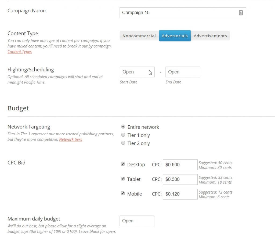This screenshot has width=275, height=236.
Task: Select the Entire network radio option
Action: [x=123, y=127]
